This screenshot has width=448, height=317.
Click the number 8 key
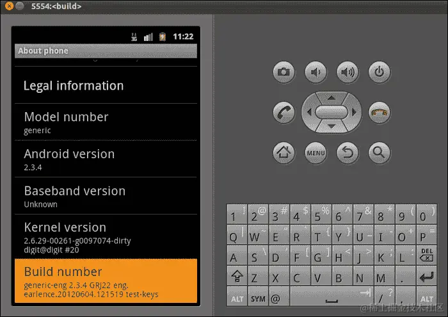pos(384,214)
